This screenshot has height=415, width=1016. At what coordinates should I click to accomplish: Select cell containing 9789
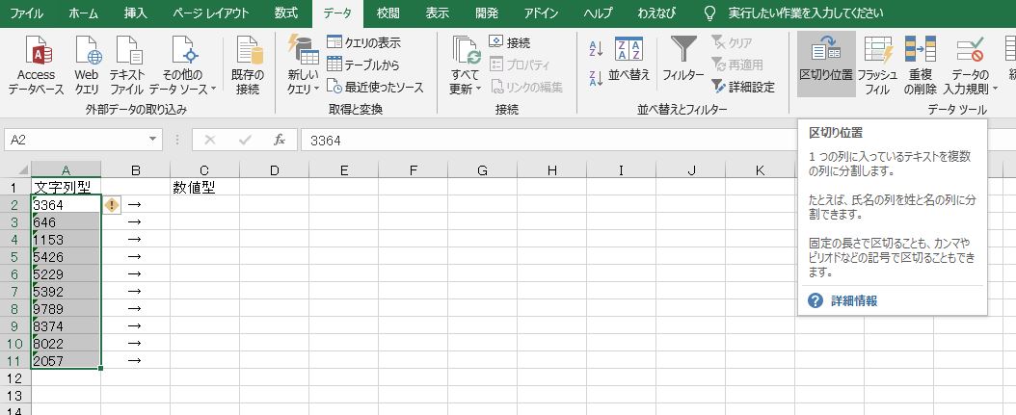pos(67,309)
